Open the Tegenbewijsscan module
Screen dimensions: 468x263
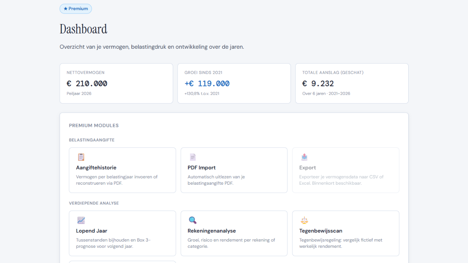(x=346, y=233)
